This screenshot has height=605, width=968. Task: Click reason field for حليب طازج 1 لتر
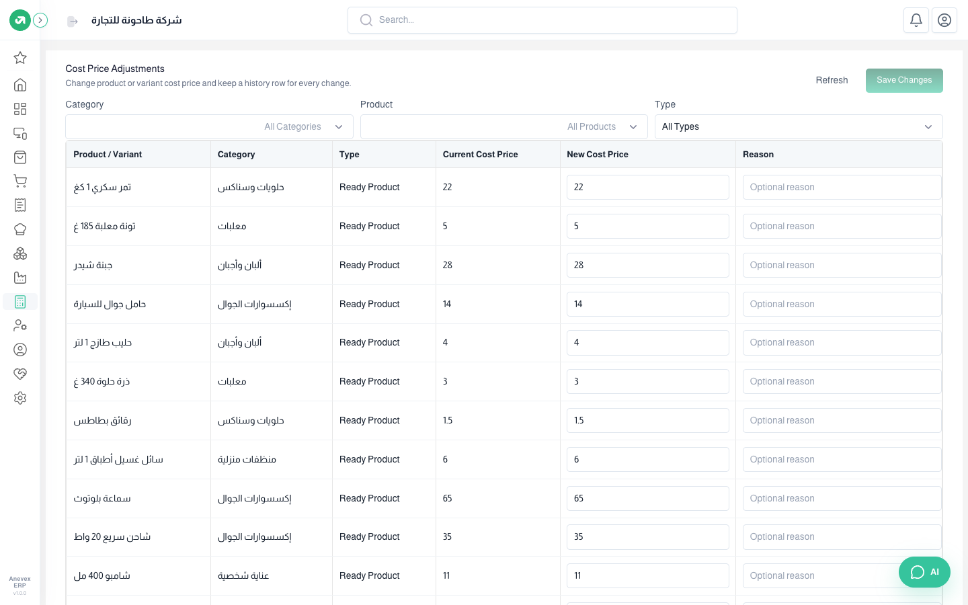point(842,343)
